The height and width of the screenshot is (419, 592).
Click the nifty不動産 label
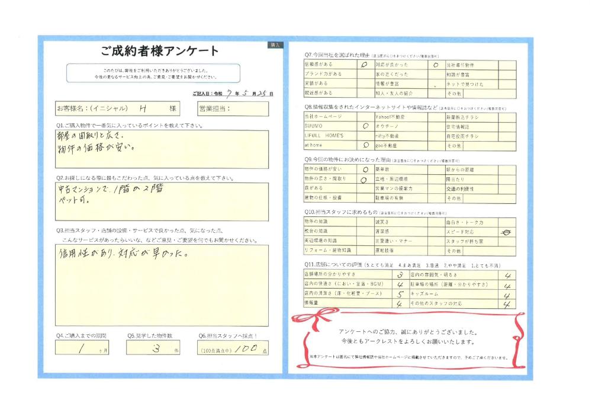(x=387, y=136)
